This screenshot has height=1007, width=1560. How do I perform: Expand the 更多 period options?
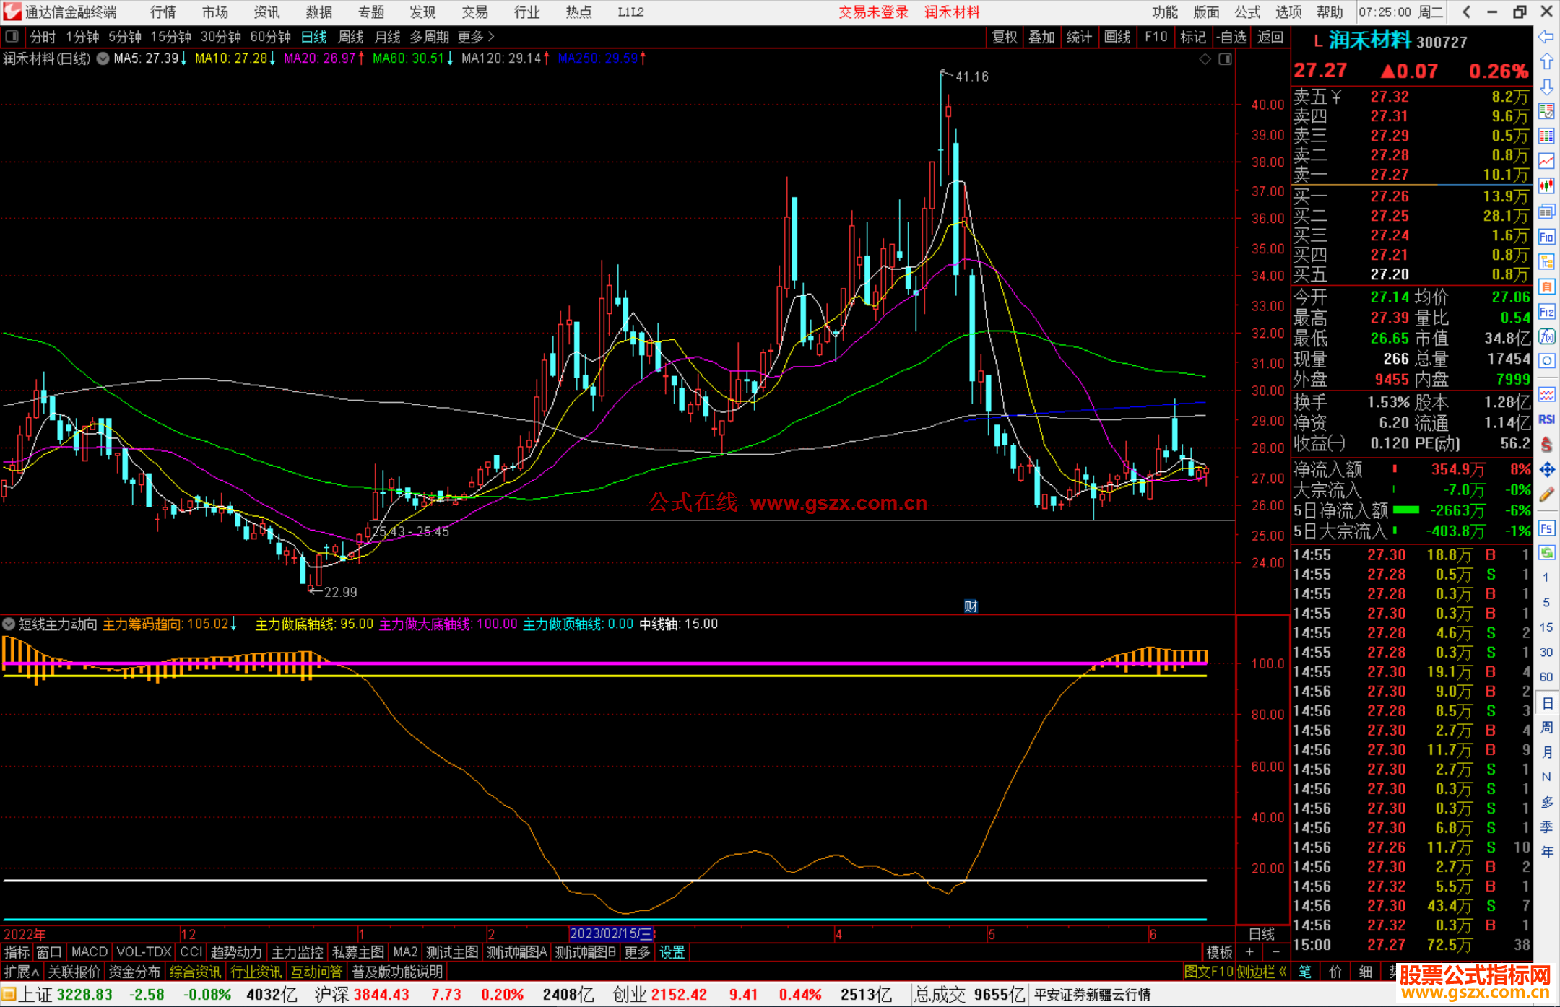476,37
